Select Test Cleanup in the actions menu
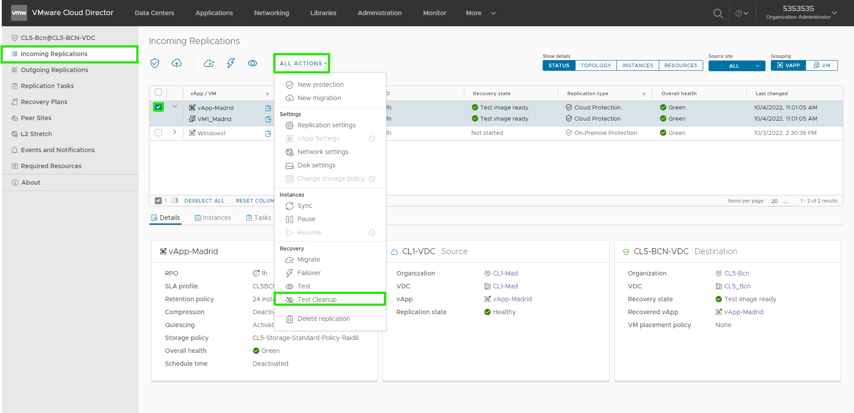The height and width of the screenshot is (413, 854). [330, 299]
